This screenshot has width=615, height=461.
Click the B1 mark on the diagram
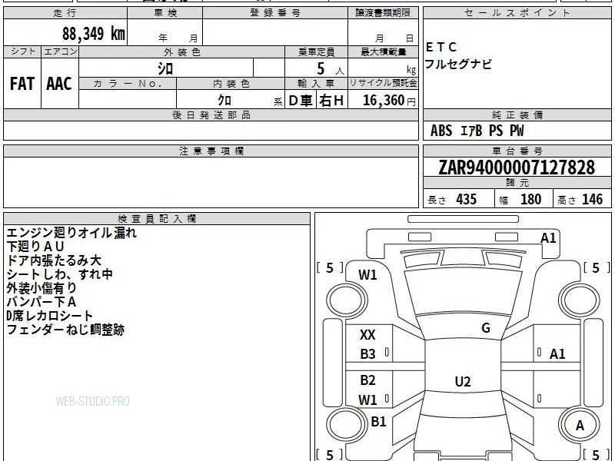point(378,421)
